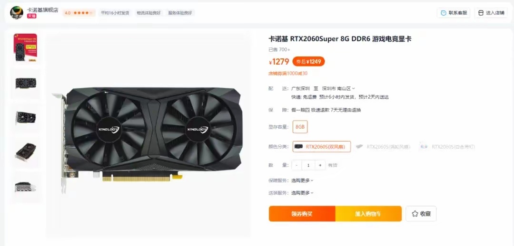
Task: Select the turbo fan variant image icon
Action: [x=360, y=147]
